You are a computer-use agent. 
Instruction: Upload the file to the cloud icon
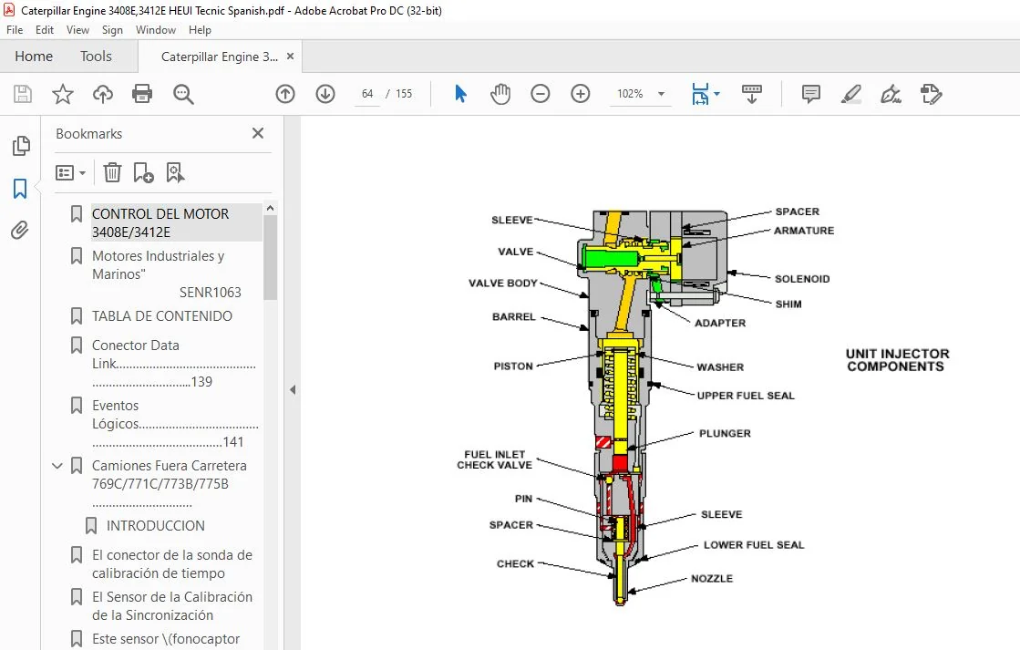(103, 94)
